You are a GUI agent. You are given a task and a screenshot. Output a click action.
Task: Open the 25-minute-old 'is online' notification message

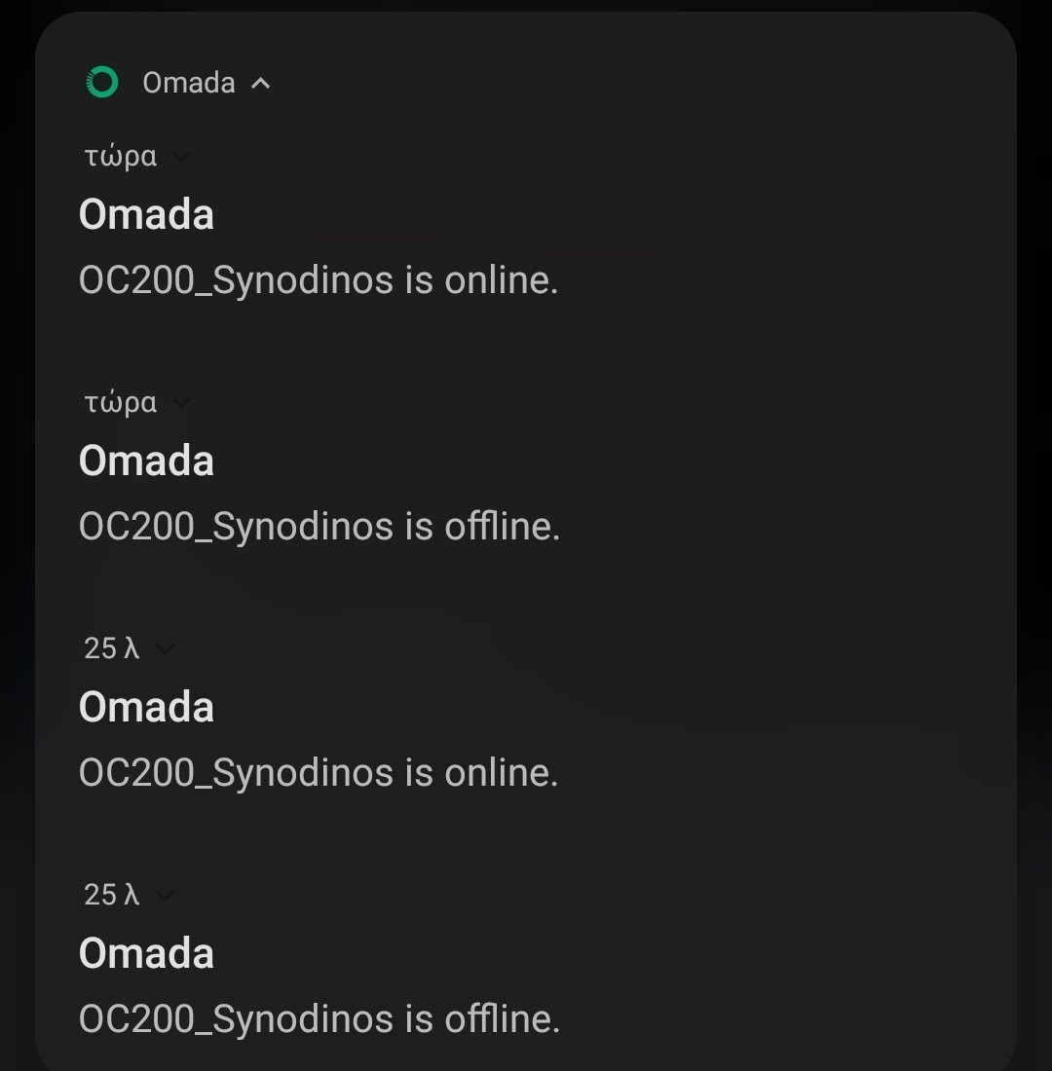[x=319, y=774]
